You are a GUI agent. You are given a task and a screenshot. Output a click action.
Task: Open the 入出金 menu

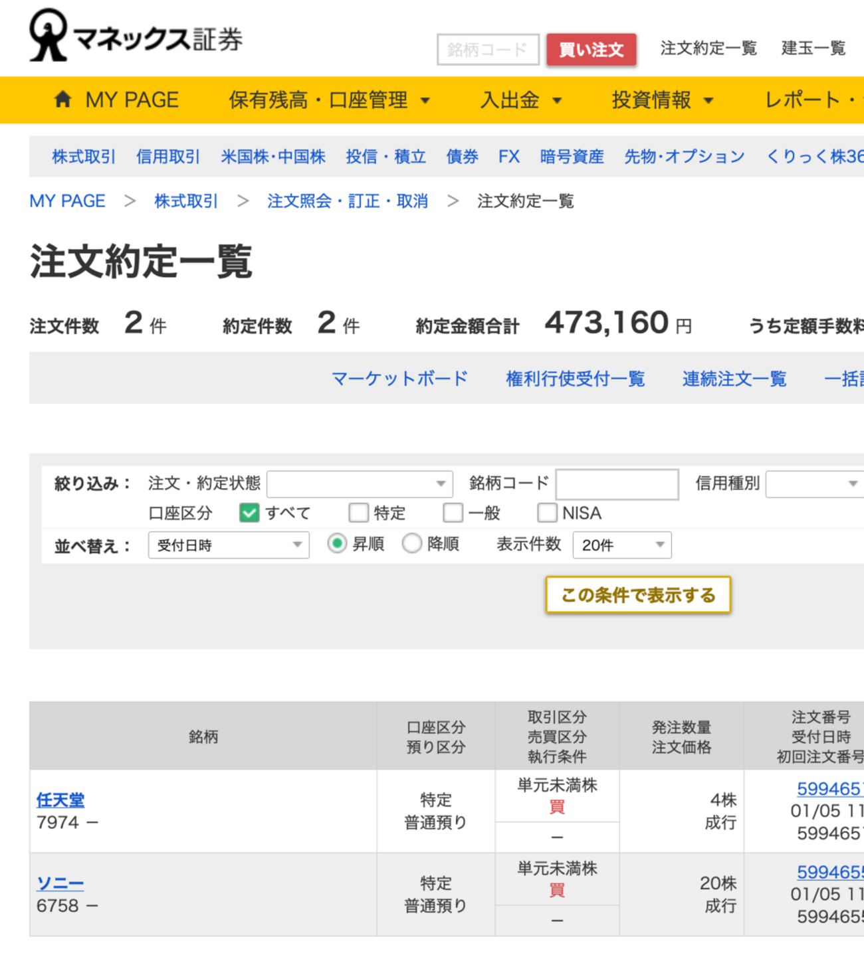click(520, 100)
